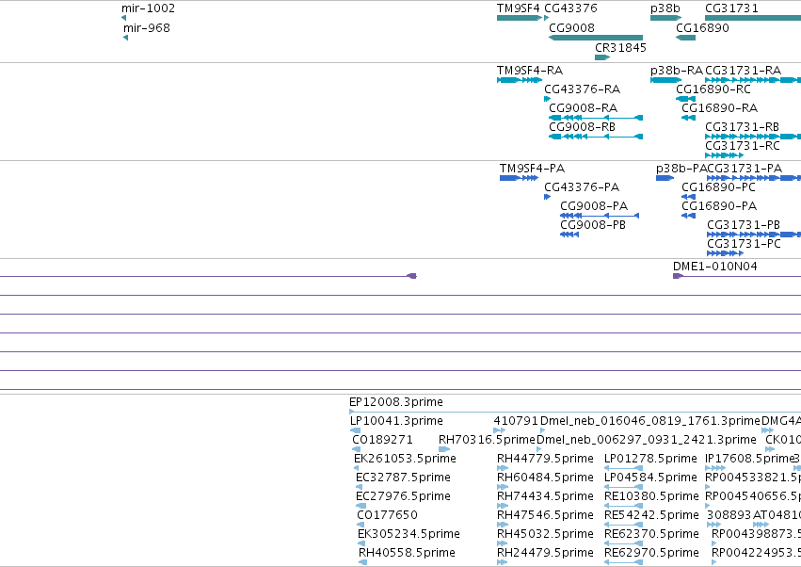Image resolution: width=801 pixels, height=567 pixels.
Task: Select EST EK261053.5prime
Action: click(356, 468)
